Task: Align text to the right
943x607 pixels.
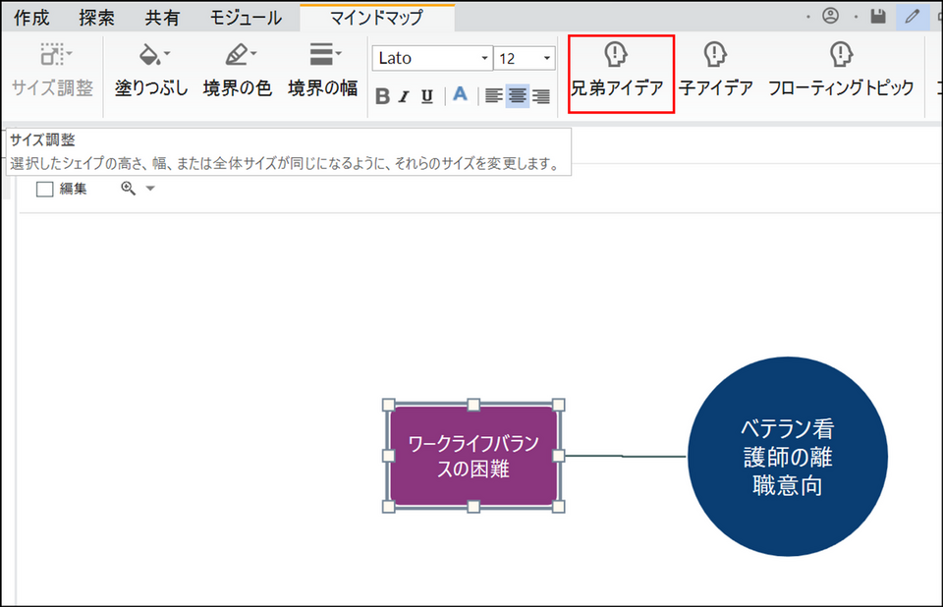Action: [540, 96]
